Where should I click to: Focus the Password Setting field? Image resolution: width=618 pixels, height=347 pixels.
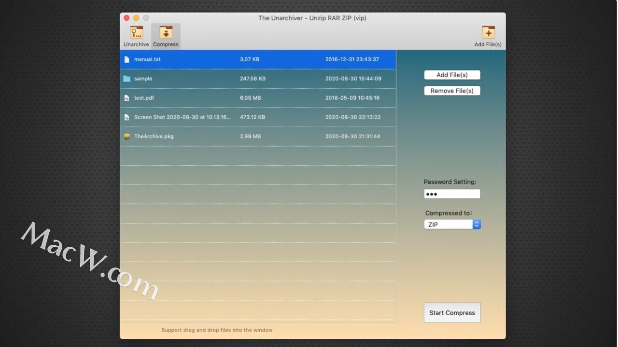452,194
